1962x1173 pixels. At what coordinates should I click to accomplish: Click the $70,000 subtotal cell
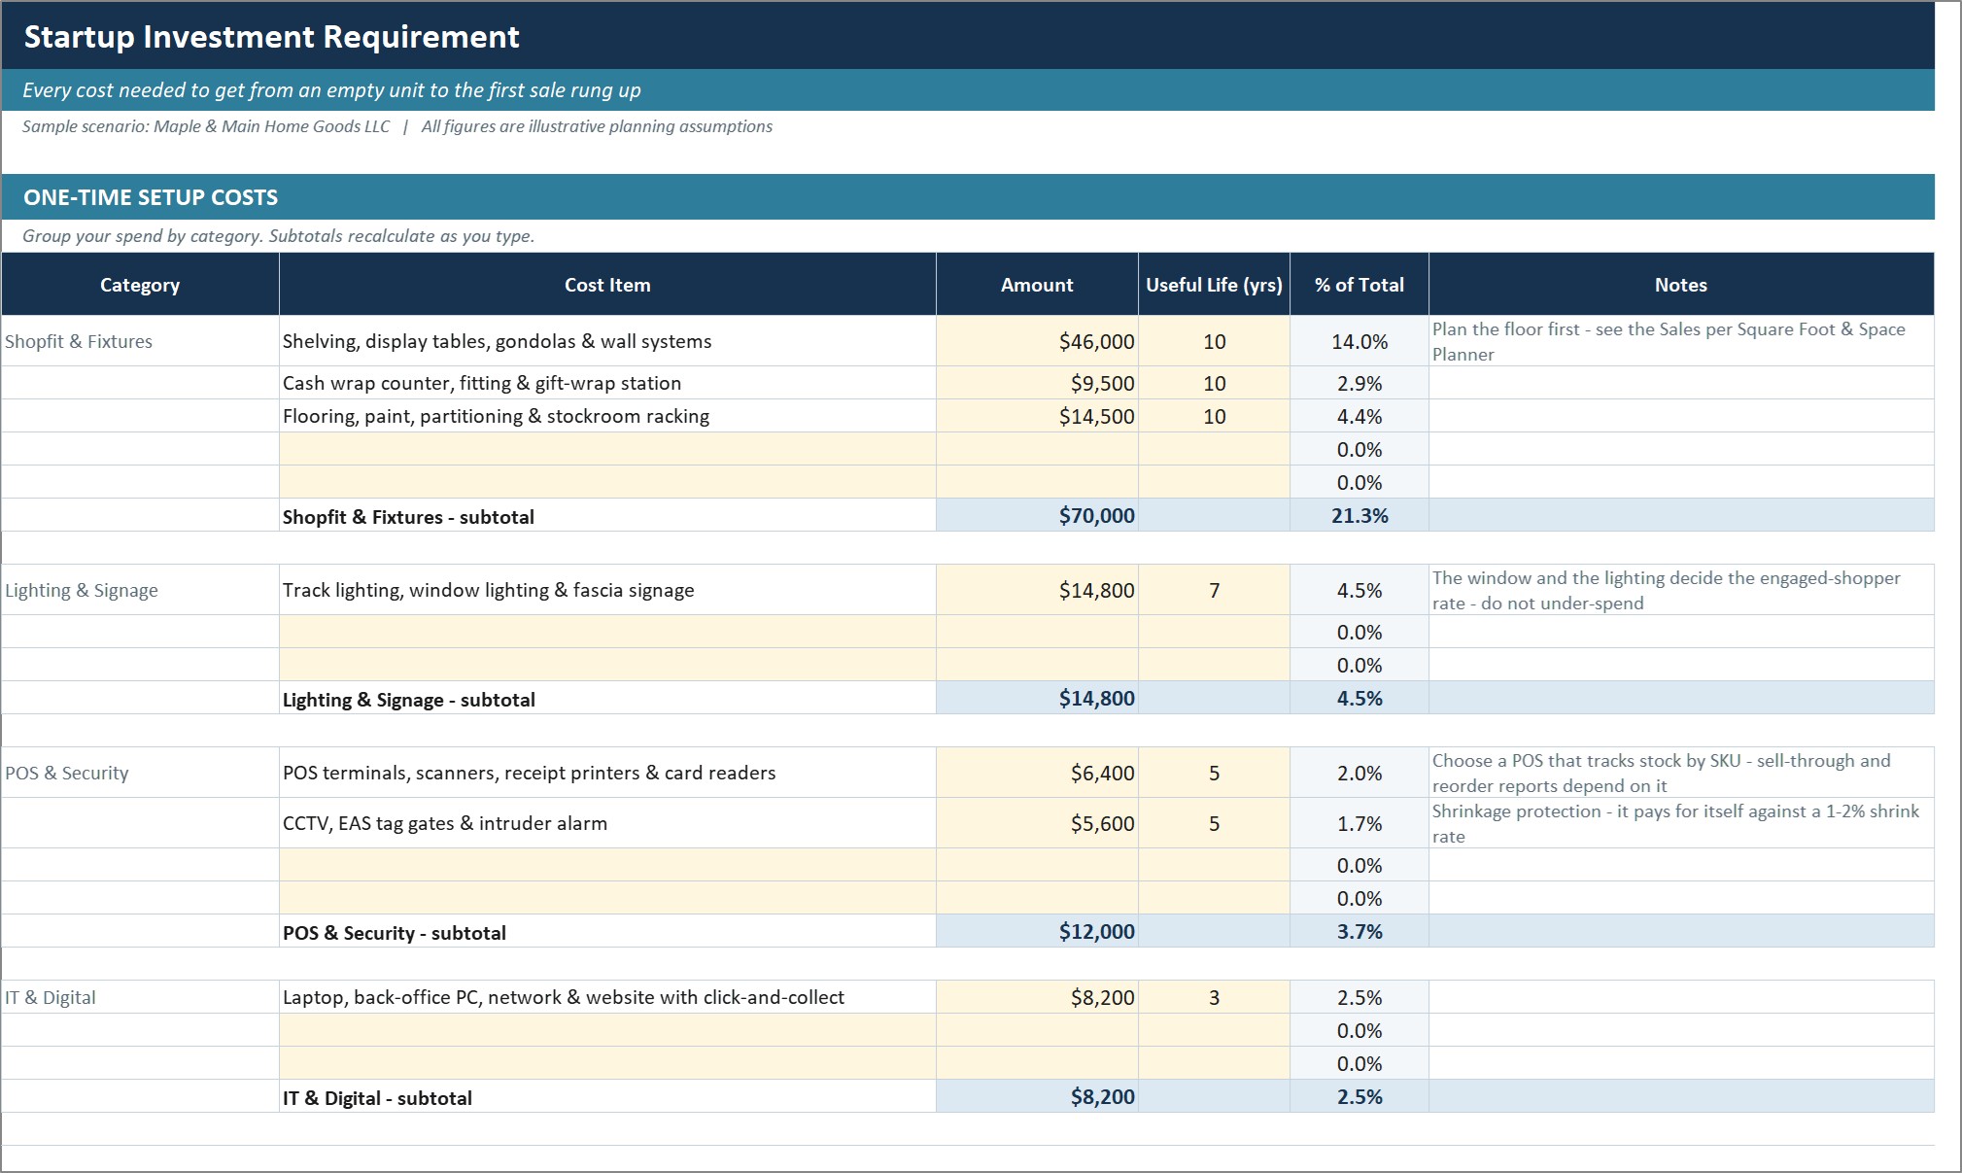click(1037, 515)
